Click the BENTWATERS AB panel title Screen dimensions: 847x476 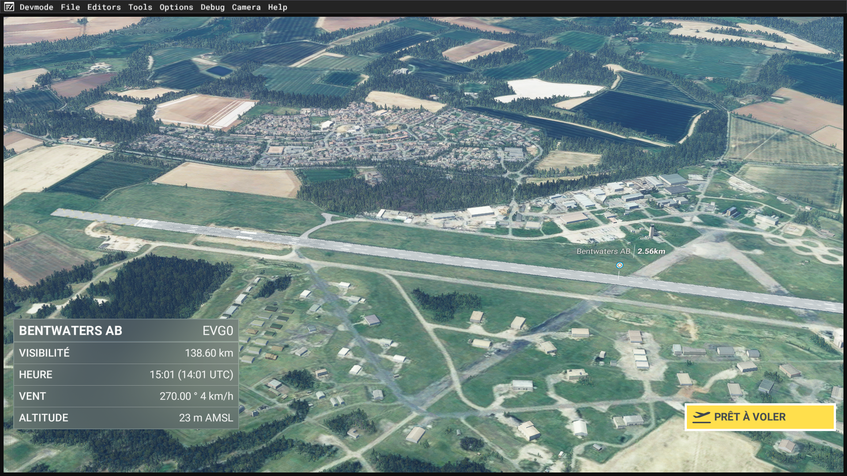point(71,331)
